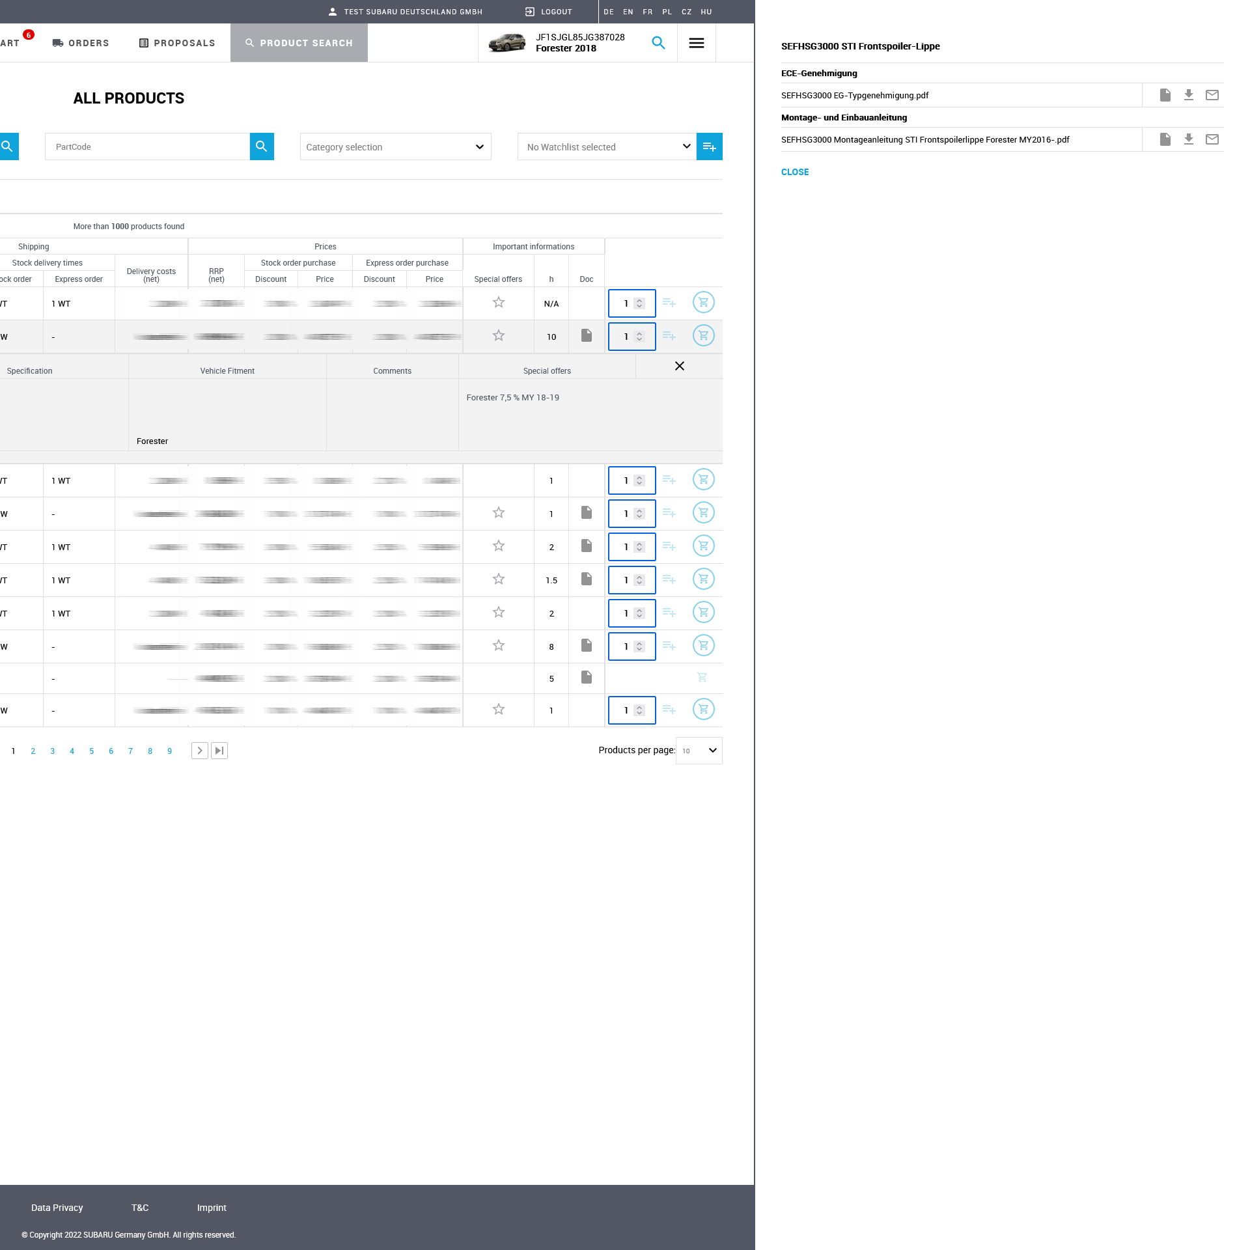Close the expanded product details row
The width and height of the screenshot is (1250, 1250).
(x=679, y=366)
